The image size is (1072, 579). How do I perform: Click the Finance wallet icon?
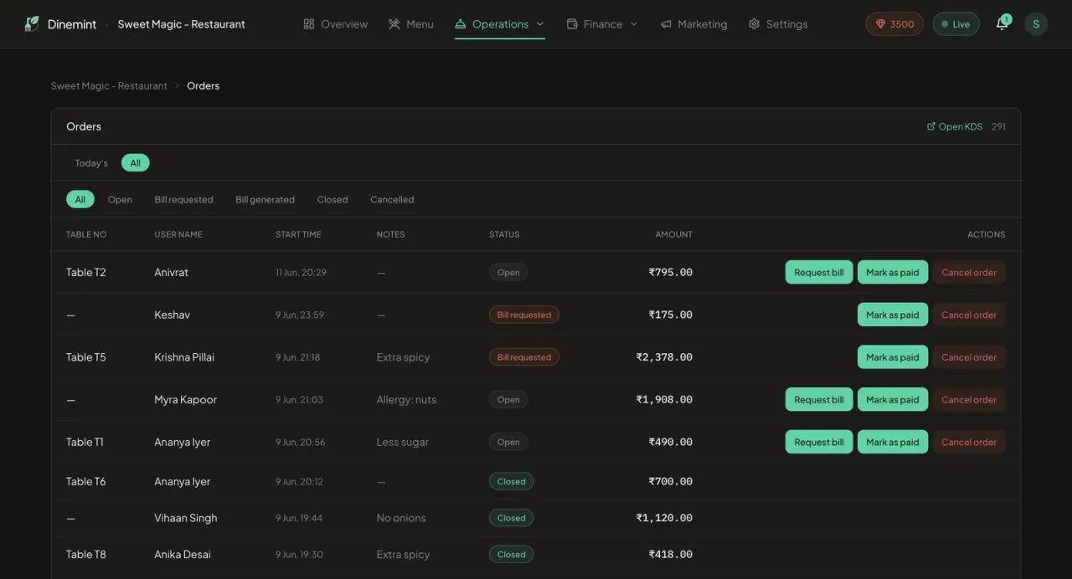(572, 24)
